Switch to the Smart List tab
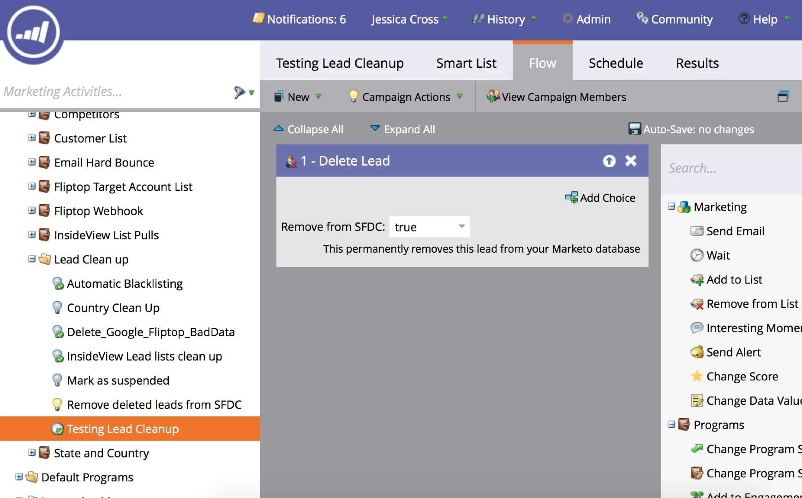 [466, 63]
